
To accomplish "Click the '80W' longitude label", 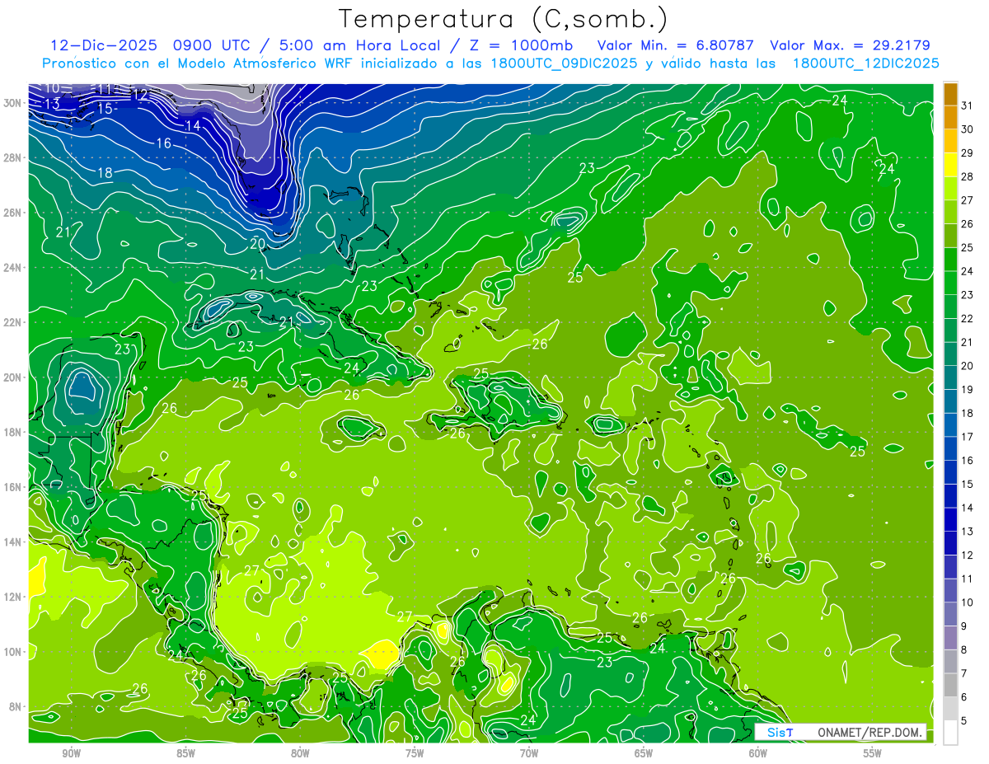I will [x=300, y=754].
